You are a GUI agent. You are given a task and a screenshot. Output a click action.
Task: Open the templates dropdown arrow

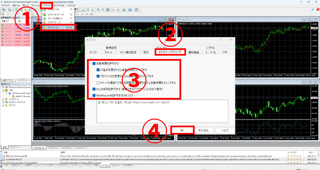tap(138, 10)
